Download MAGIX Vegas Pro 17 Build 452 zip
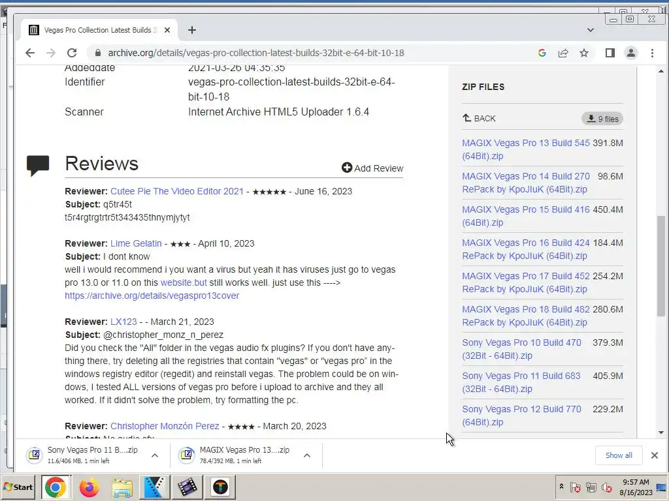 [526, 282]
